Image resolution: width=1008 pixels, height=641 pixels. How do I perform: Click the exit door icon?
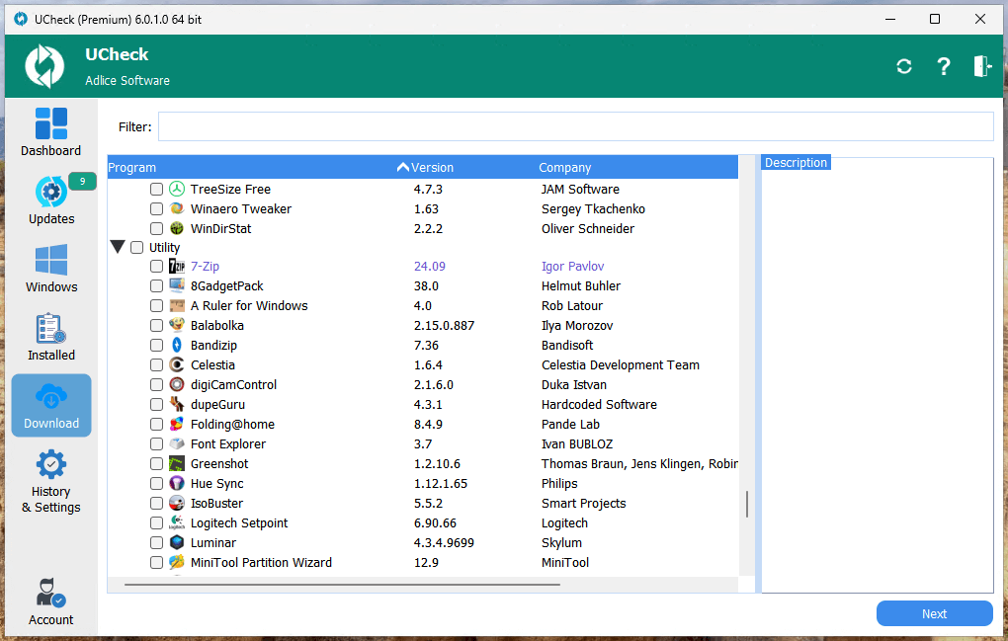[981, 66]
